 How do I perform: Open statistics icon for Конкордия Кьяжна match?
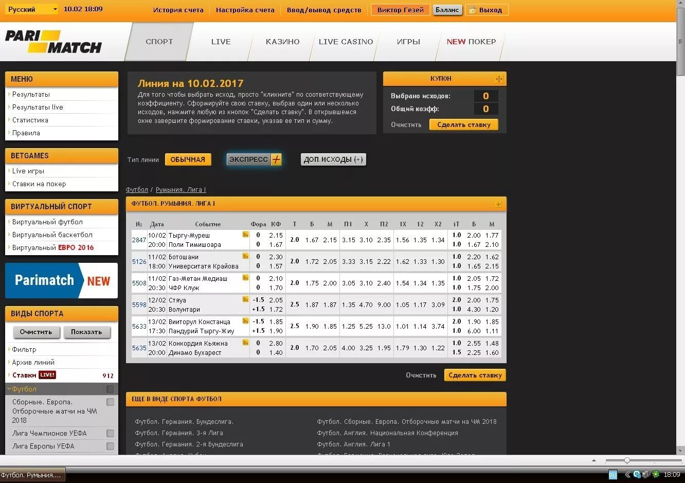point(246,343)
